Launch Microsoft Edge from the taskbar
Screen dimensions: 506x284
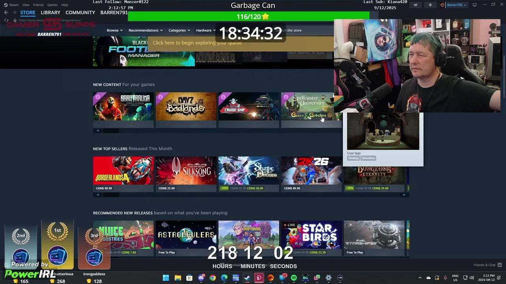(224, 278)
